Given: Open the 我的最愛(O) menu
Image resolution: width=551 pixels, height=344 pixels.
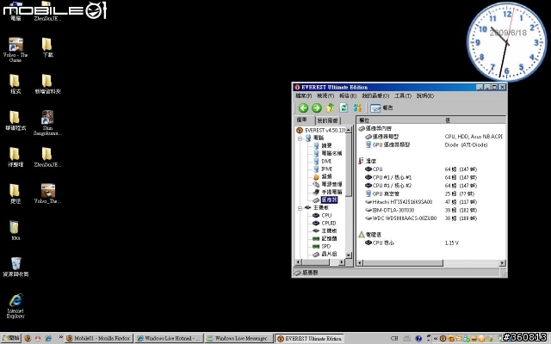Looking at the screenshot, I should [375, 95].
